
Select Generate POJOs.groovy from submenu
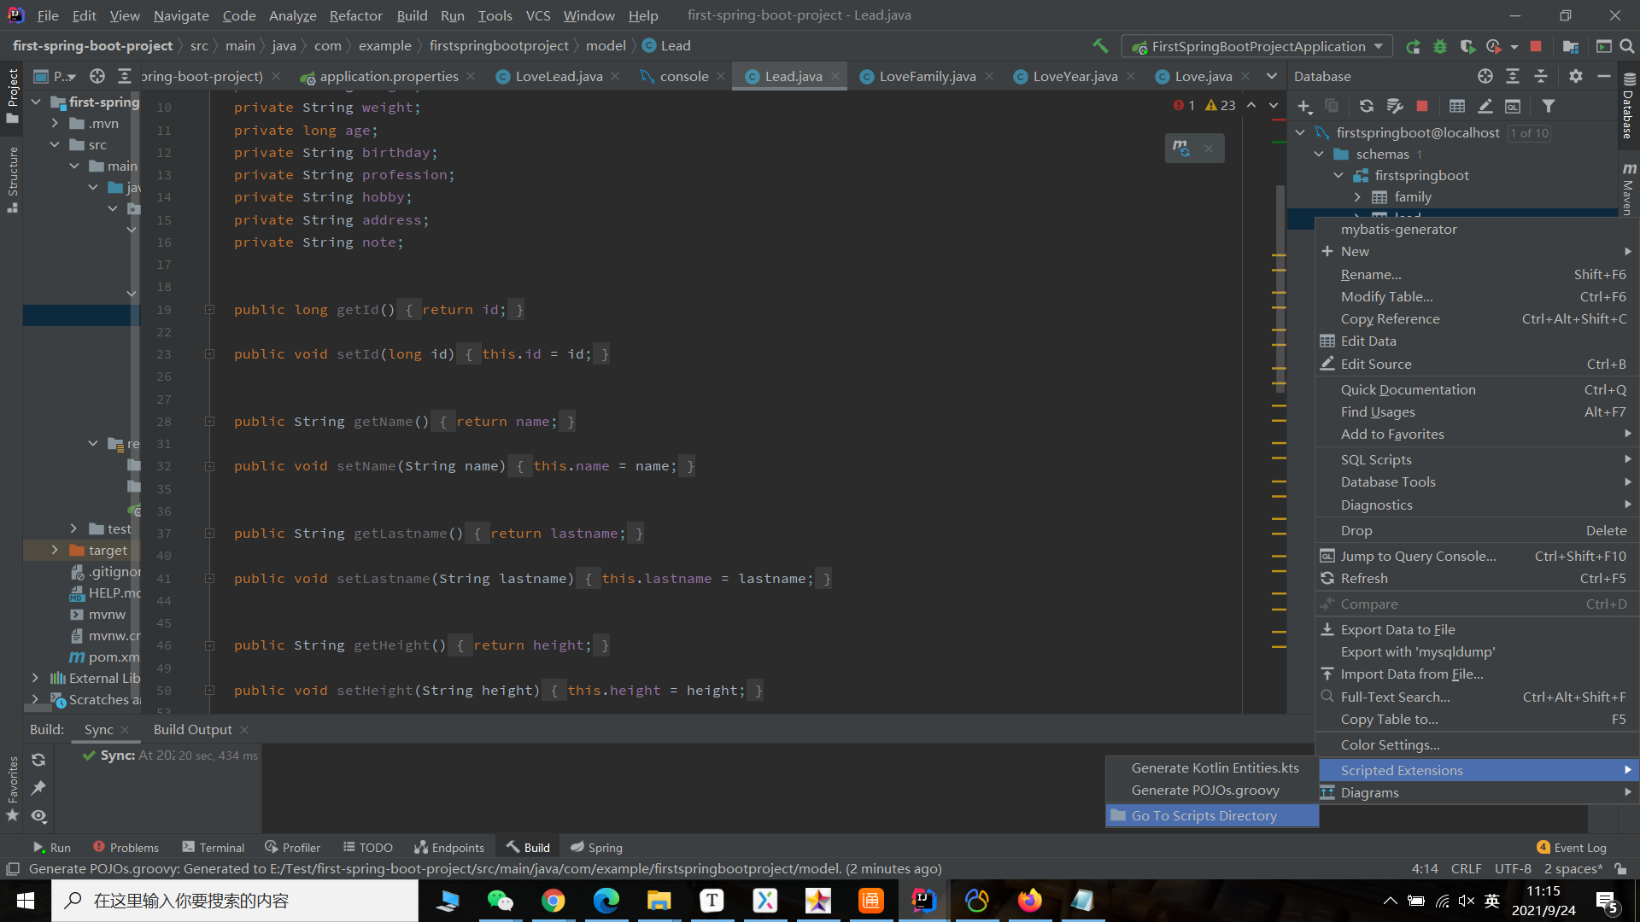point(1205,791)
